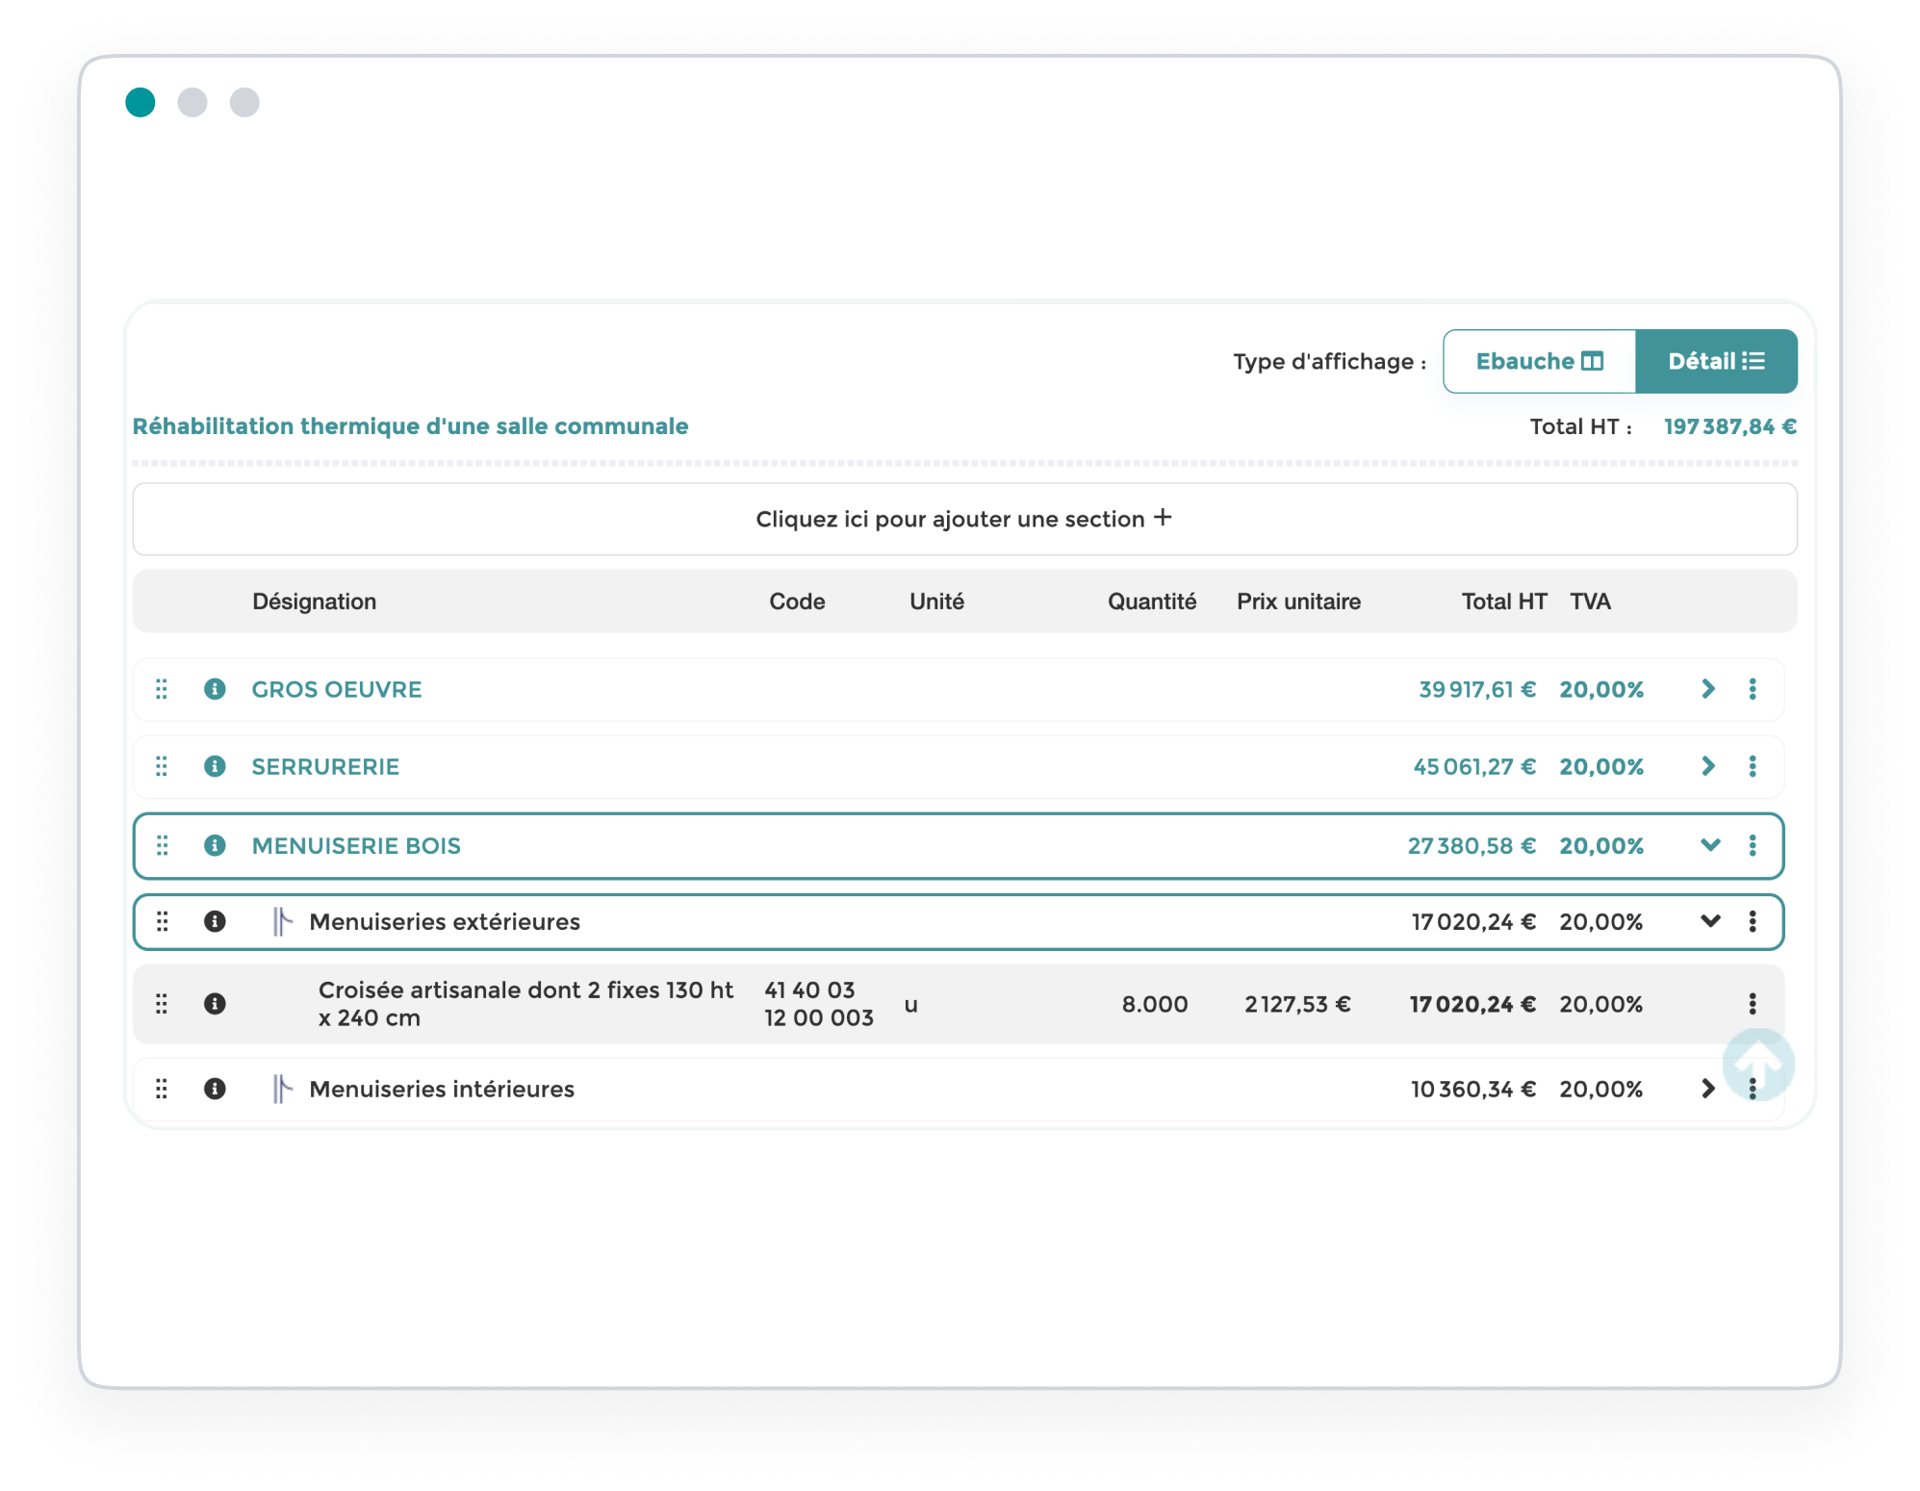Click the scroll-to-top arrow button

point(1758,1063)
